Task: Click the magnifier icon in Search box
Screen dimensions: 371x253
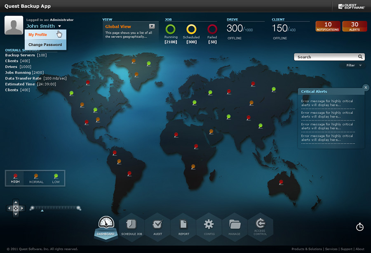Action: pos(360,57)
